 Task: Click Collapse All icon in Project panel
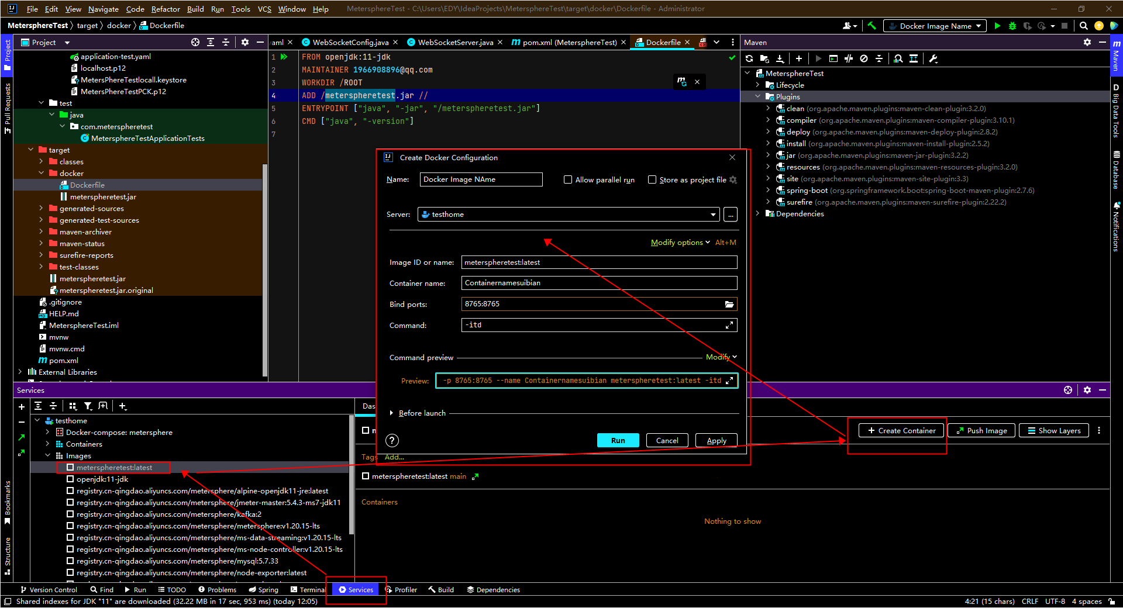pyautogui.click(x=226, y=42)
